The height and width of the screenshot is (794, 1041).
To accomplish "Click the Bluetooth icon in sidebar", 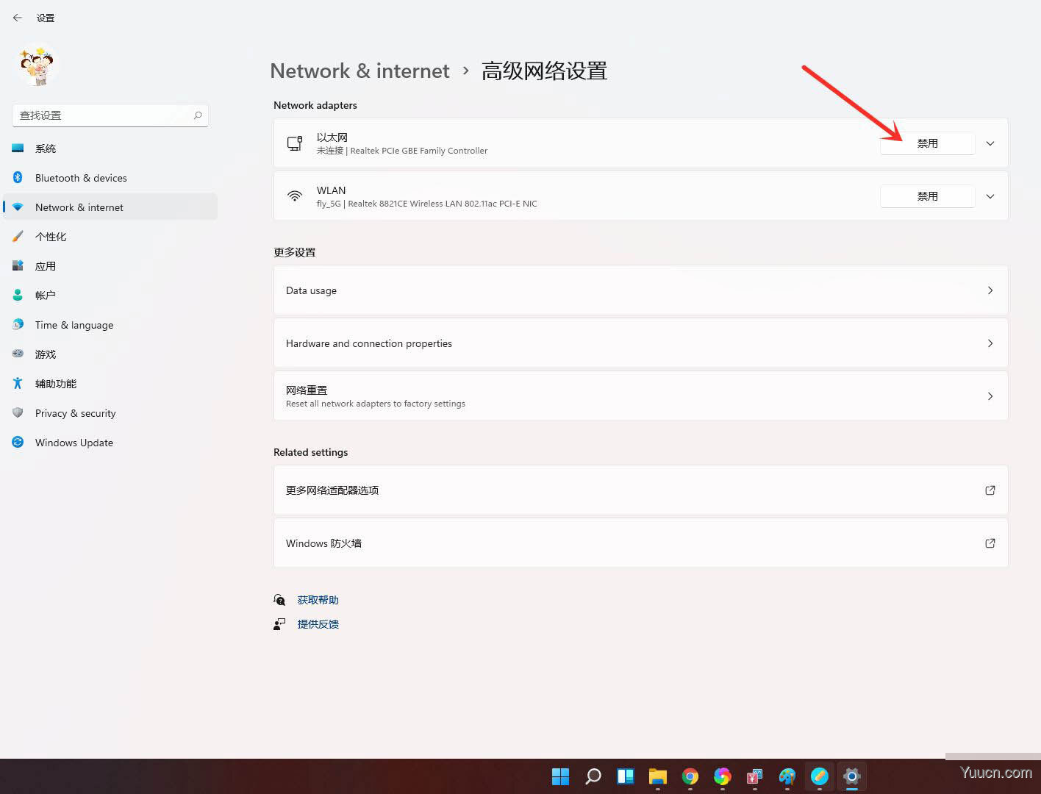I will pos(18,177).
